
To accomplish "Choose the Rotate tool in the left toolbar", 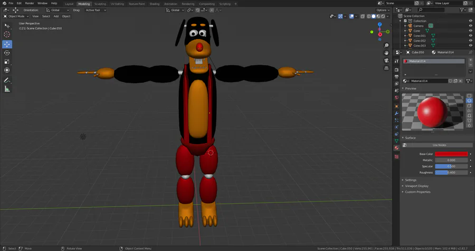I will pos(7,53).
